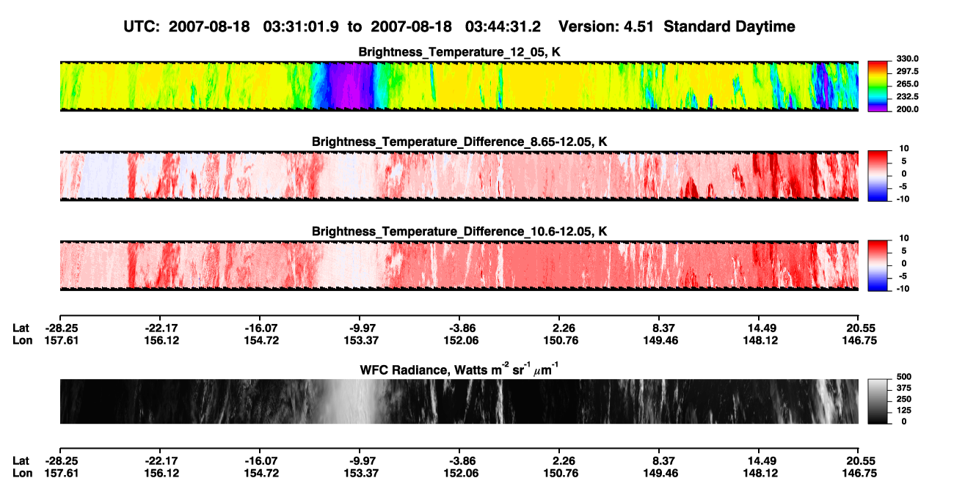Click the 'Lon' row label of the bottom axis

pos(22,474)
